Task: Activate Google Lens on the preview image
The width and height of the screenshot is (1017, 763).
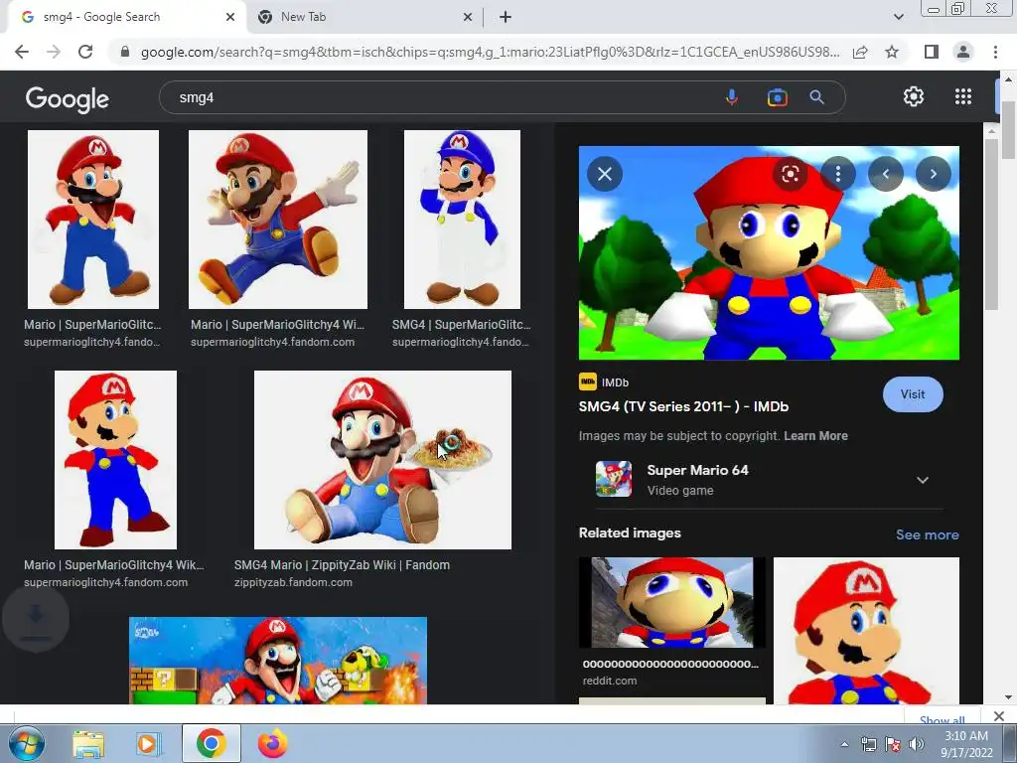Action: tap(790, 174)
